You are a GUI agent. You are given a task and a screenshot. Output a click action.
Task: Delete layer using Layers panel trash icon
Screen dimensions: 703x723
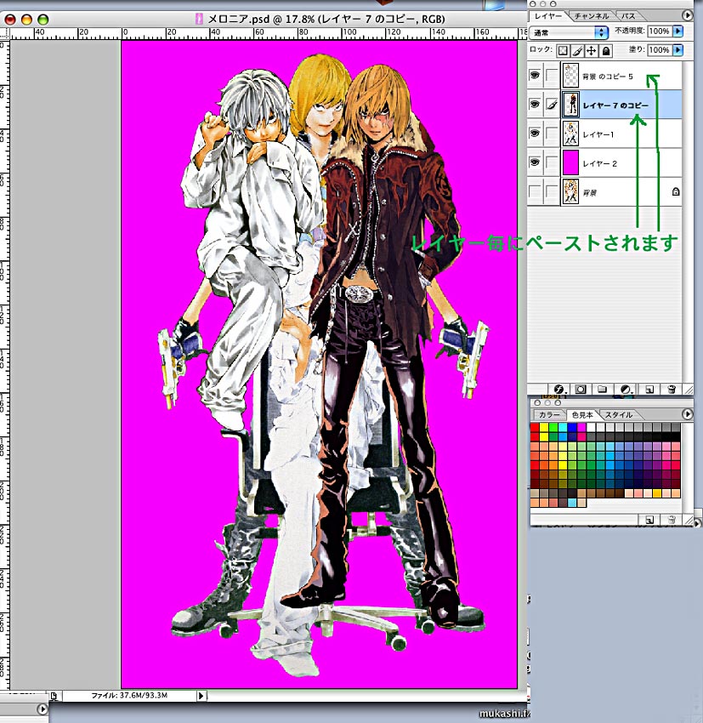point(672,390)
